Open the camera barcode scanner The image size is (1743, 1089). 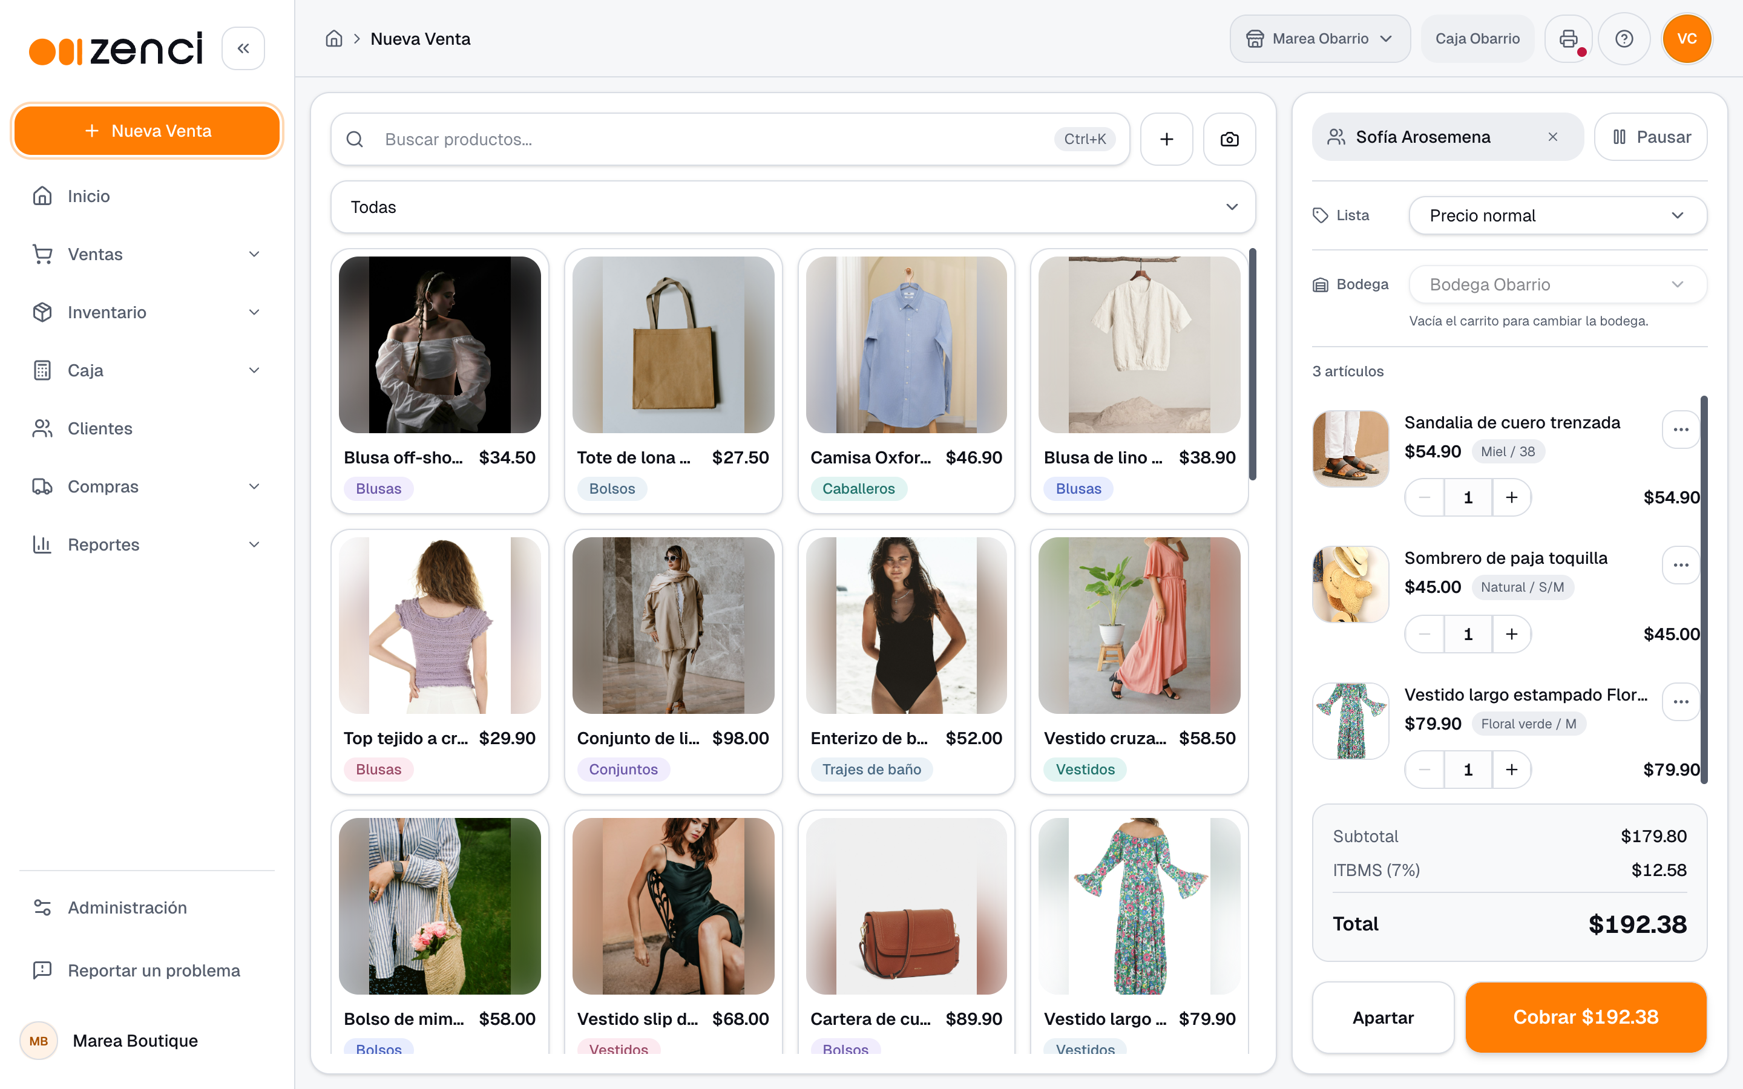coord(1229,139)
